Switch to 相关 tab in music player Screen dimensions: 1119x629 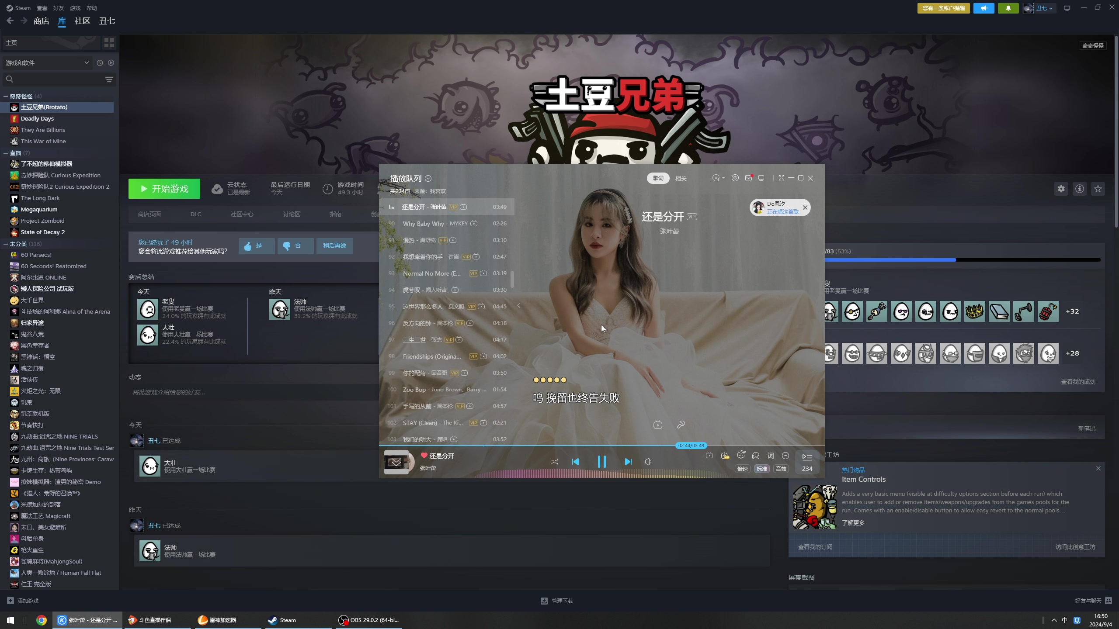tap(681, 178)
